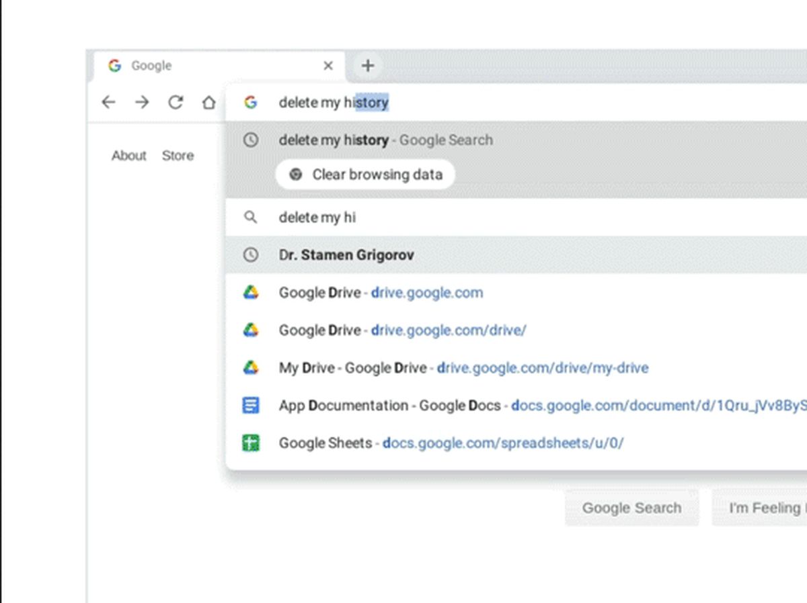Open the Store link

(178, 156)
